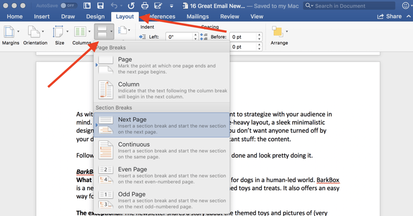The image size is (413, 216).
Task: Click the Orientation icon
Action: (x=34, y=32)
